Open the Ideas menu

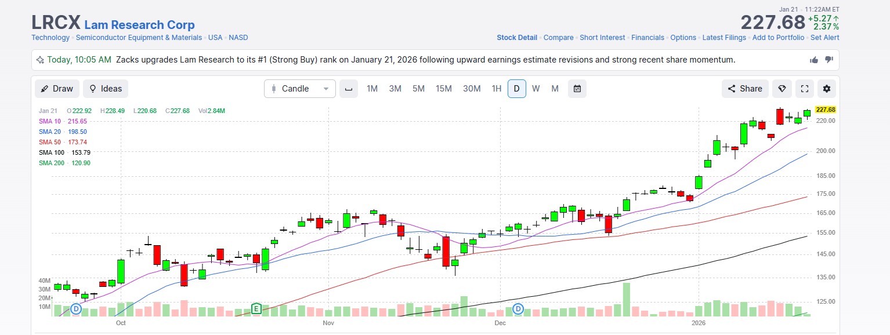pos(106,89)
